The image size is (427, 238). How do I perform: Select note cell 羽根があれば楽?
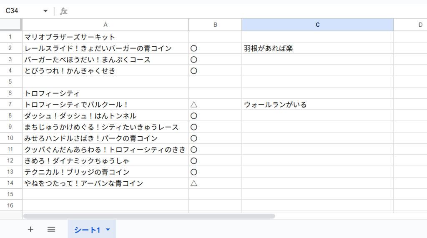pyautogui.click(x=317, y=48)
